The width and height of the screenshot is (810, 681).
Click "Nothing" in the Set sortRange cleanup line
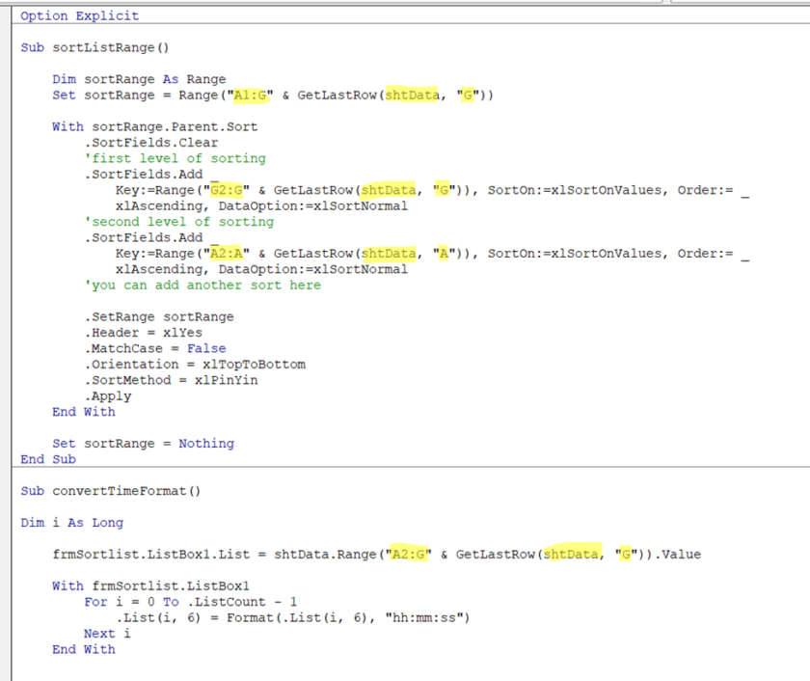pyautogui.click(x=206, y=443)
